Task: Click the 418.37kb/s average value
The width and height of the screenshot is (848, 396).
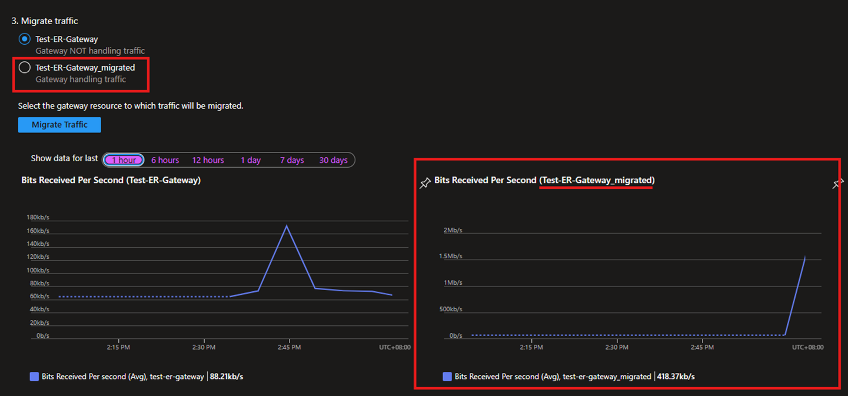Action: pyautogui.click(x=676, y=377)
